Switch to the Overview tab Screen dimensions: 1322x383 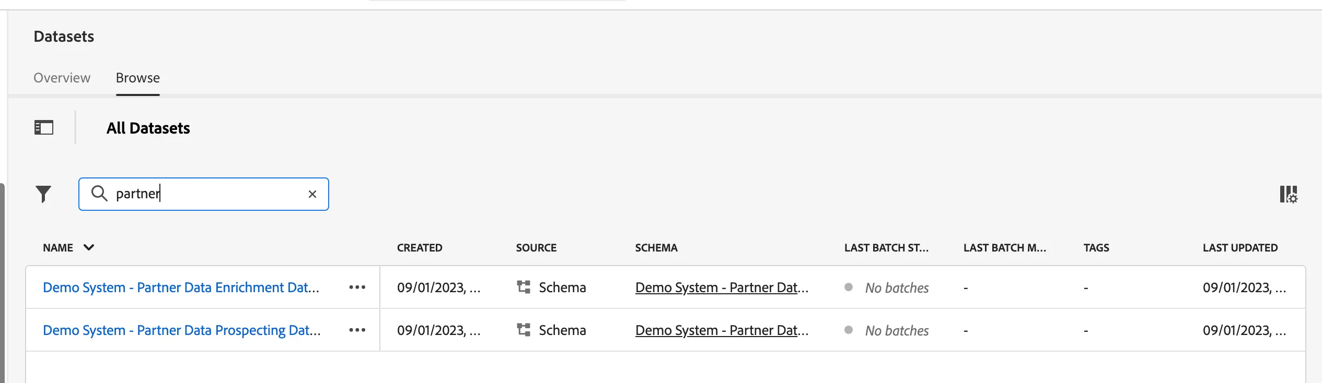pyautogui.click(x=62, y=78)
